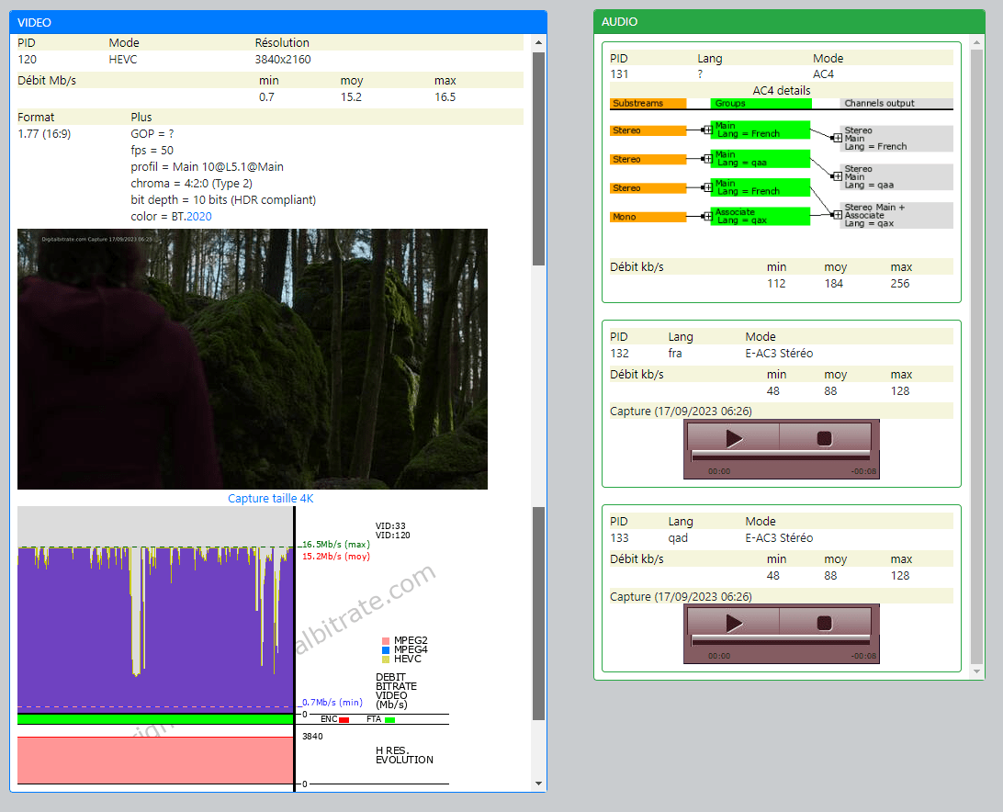Open the BT.2020 color link
The width and height of the screenshot is (1003, 812).
pyautogui.click(x=200, y=216)
